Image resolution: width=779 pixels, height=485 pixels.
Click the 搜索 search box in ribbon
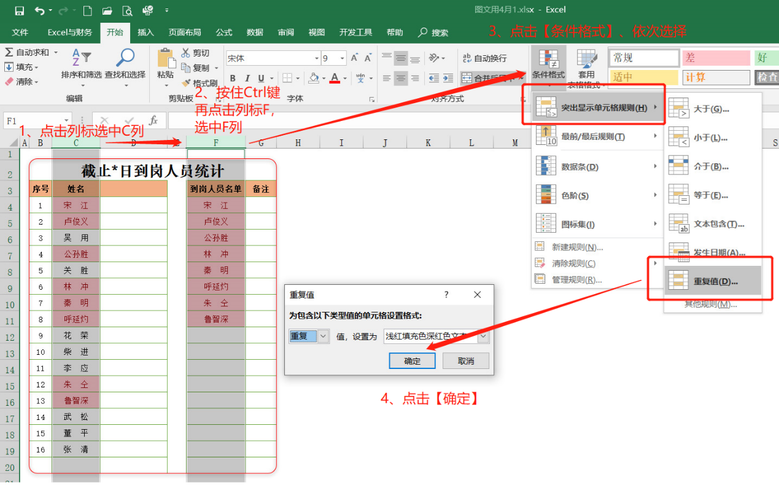[433, 33]
